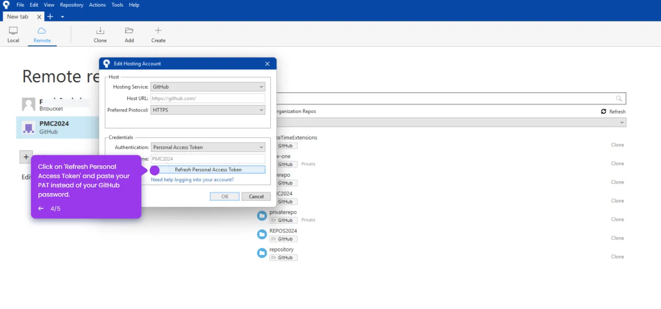Clone the privaterepo repository
This screenshot has height=309, width=661.
point(617,219)
